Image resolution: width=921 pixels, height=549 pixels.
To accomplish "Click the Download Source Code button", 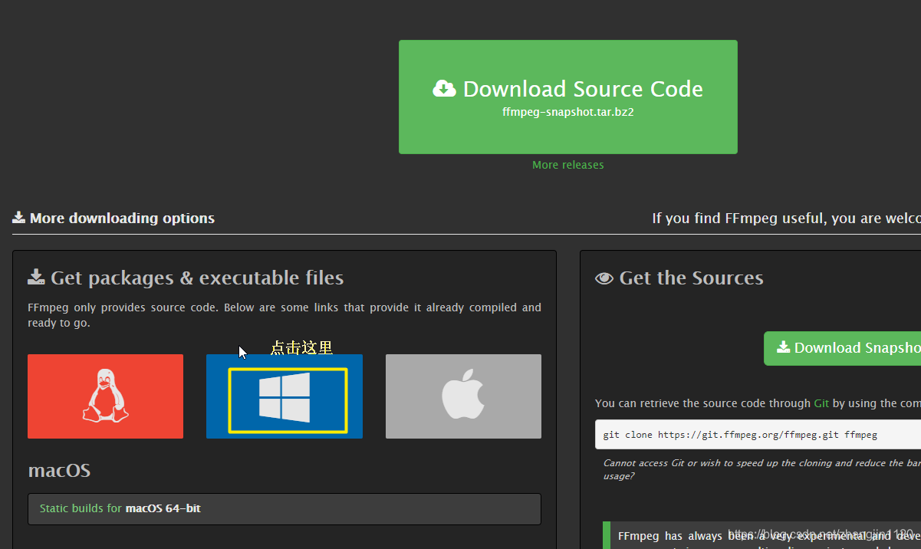I will coord(567,97).
